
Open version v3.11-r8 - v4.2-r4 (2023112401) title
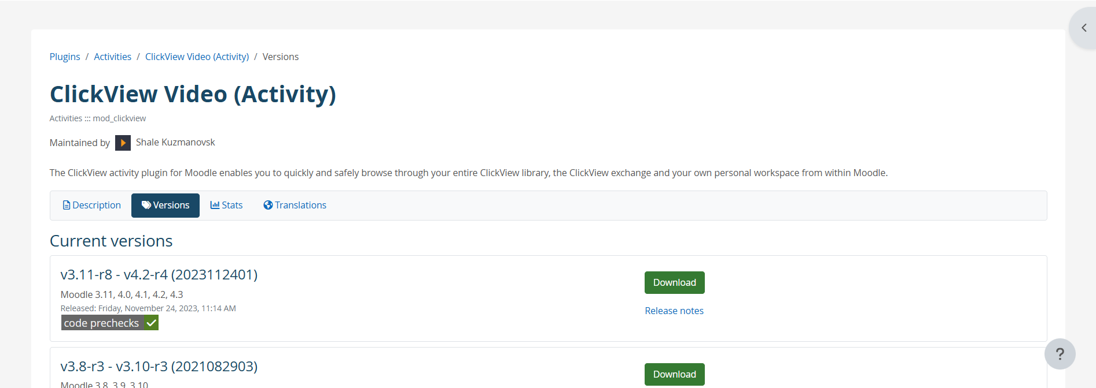pos(159,275)
